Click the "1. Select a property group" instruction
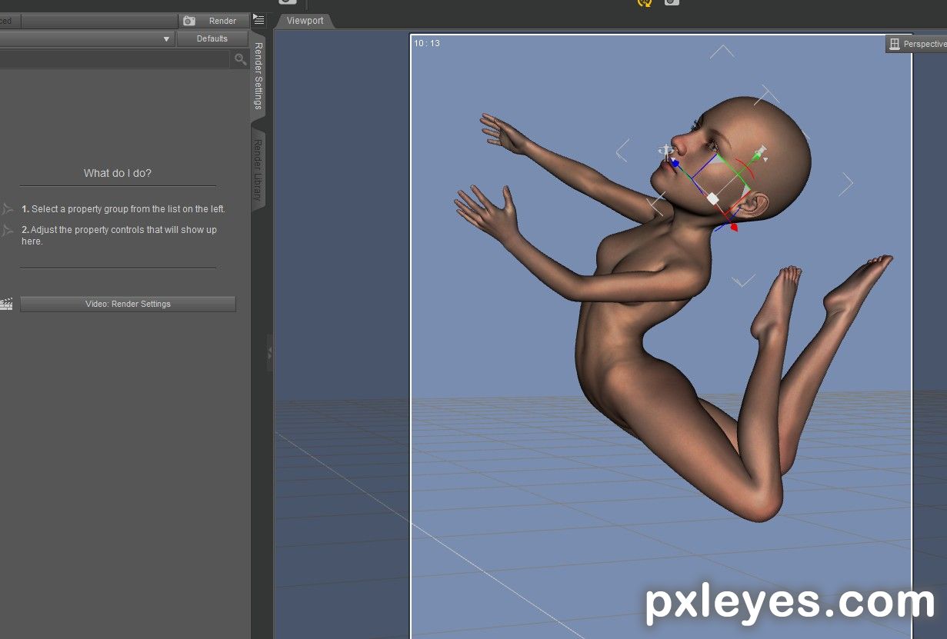 coord(123,209)
